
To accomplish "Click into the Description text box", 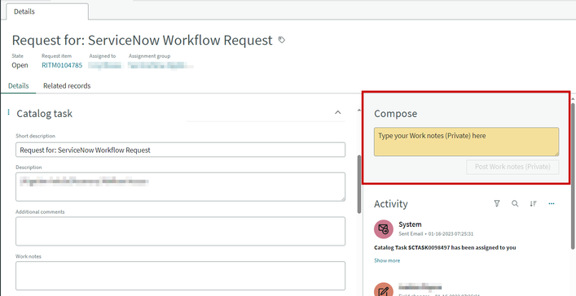I will coord(180,187).
